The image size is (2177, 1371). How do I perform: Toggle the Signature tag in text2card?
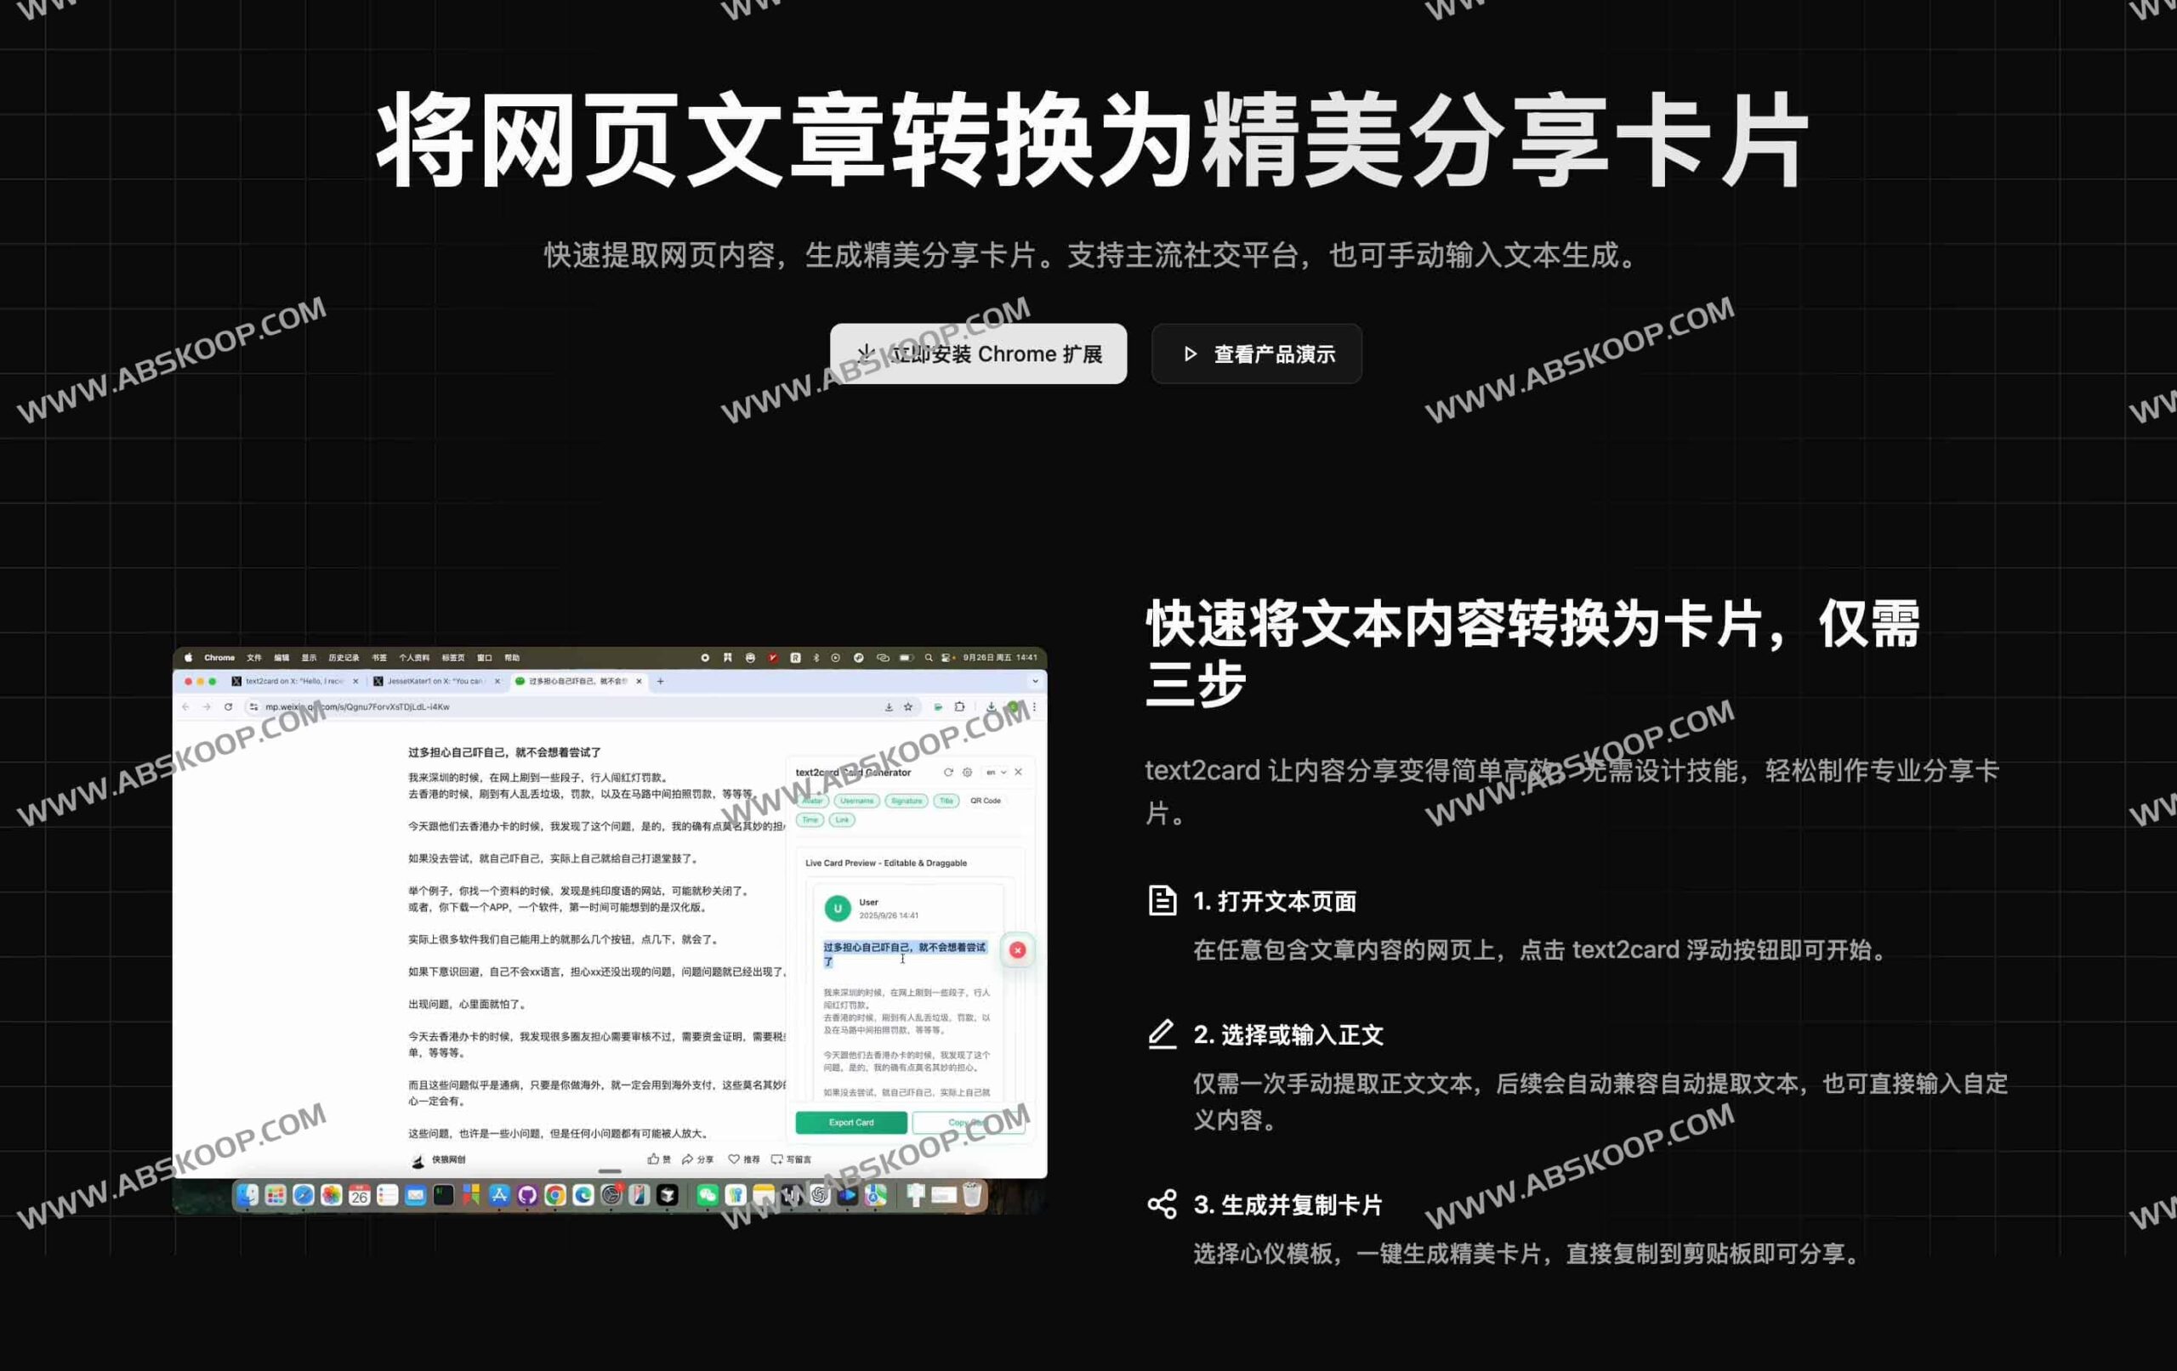click(907, 802)
